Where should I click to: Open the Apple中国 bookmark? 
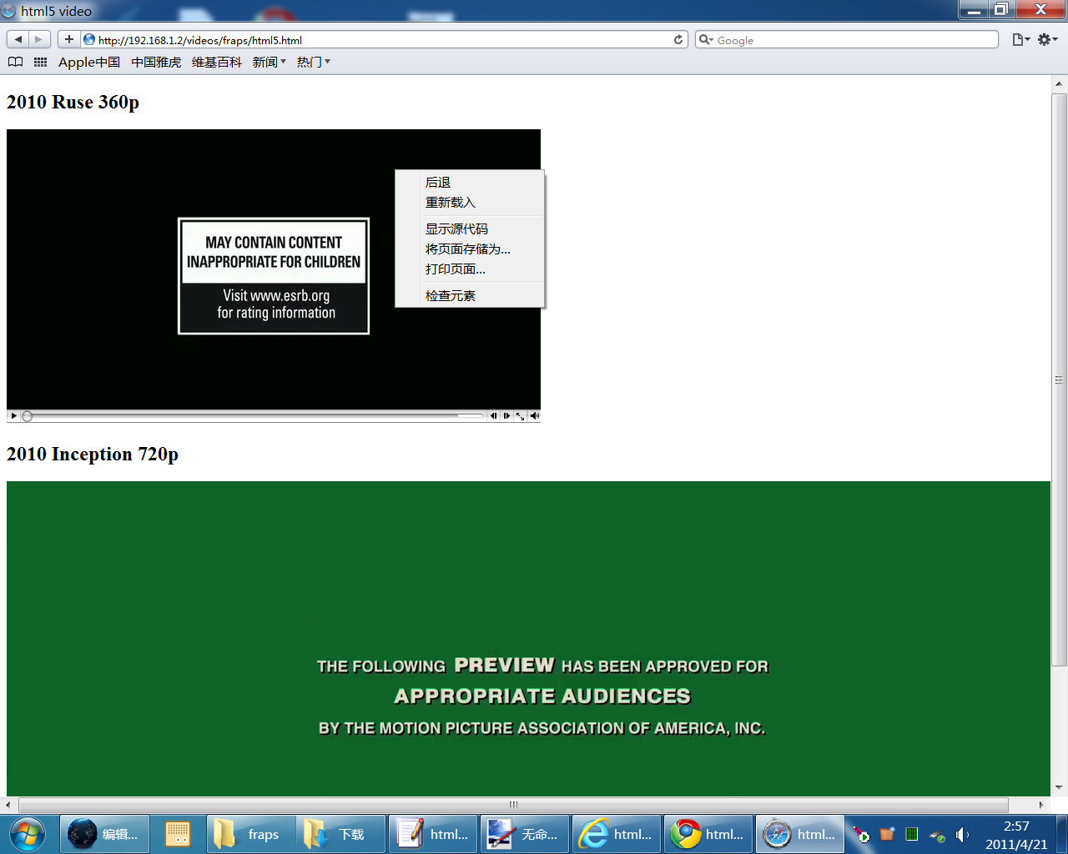click(x=89, y=62)
